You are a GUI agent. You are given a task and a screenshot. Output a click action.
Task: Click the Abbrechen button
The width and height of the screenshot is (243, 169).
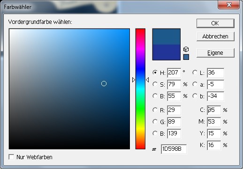tap(215, 37)
